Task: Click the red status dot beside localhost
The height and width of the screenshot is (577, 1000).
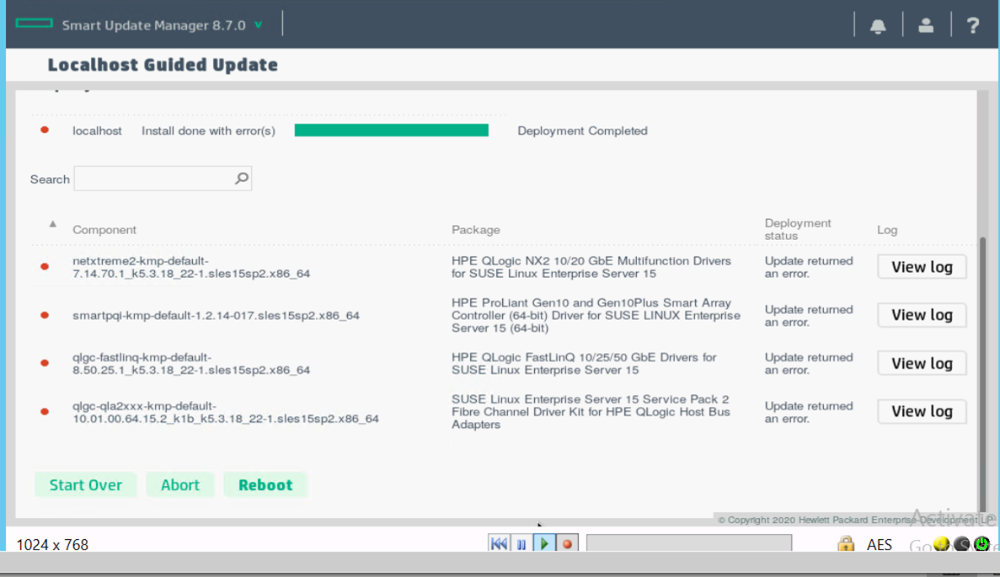Action: click(45, 131)
